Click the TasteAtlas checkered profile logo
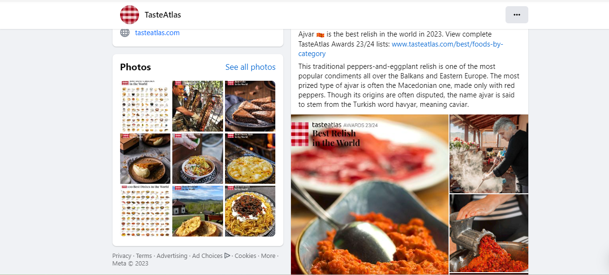Viewport: 609px width, 275px height. [130, 15]
